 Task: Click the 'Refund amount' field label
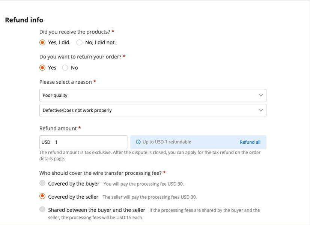pyautogui.click(x=58, y=128)
